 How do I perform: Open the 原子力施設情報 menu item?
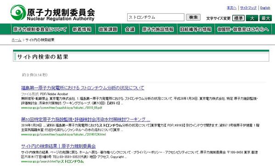[158, 29]
